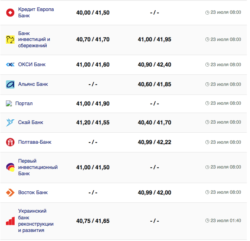The image size is (250, 241).
Task: Visit the Полтава-Банк link
Action: pyautogui.click(x=35, y=142)
